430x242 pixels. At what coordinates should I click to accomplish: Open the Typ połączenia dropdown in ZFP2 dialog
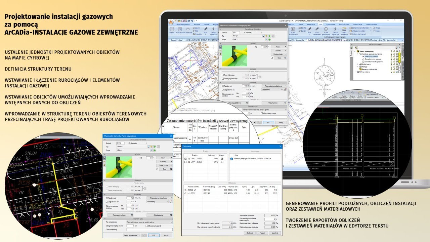click(149, 222)
